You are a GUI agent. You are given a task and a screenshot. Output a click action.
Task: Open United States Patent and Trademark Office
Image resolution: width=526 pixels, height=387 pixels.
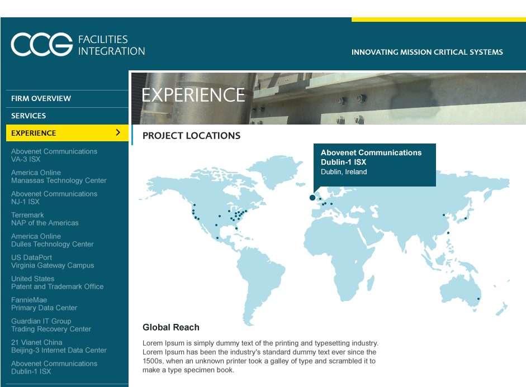tap(57, 283)
